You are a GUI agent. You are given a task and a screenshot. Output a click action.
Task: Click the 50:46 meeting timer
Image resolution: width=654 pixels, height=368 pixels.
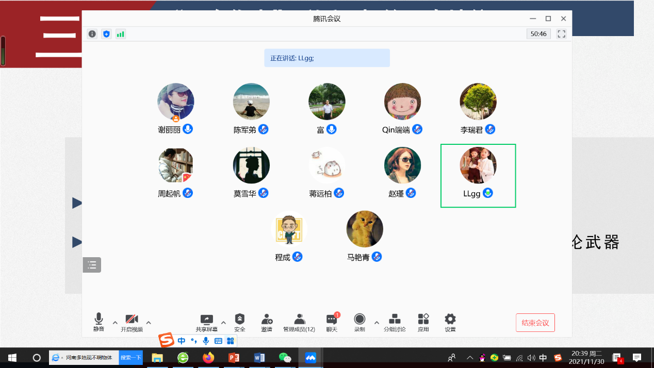tap(538, 34)
